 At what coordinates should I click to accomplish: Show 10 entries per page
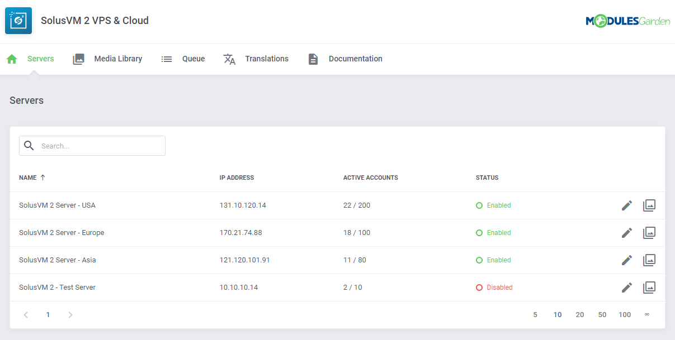558,315
